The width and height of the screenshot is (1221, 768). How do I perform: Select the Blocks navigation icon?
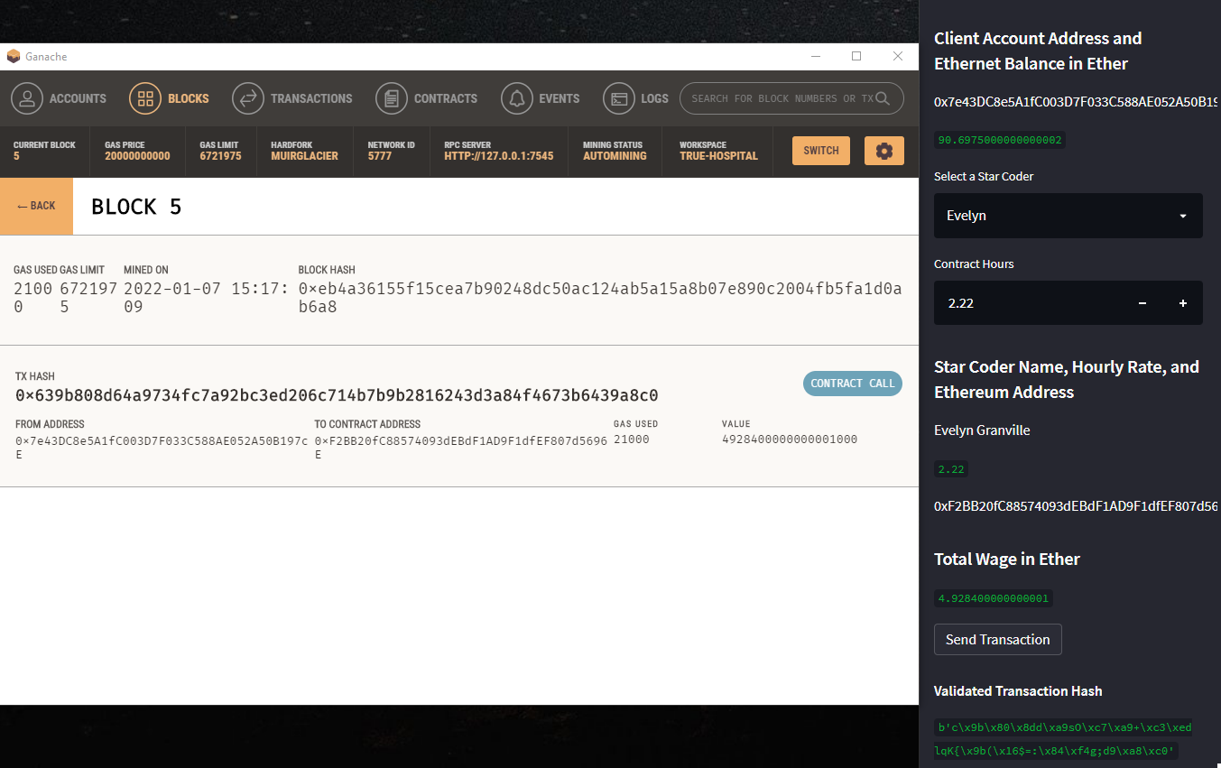point(145,98)
